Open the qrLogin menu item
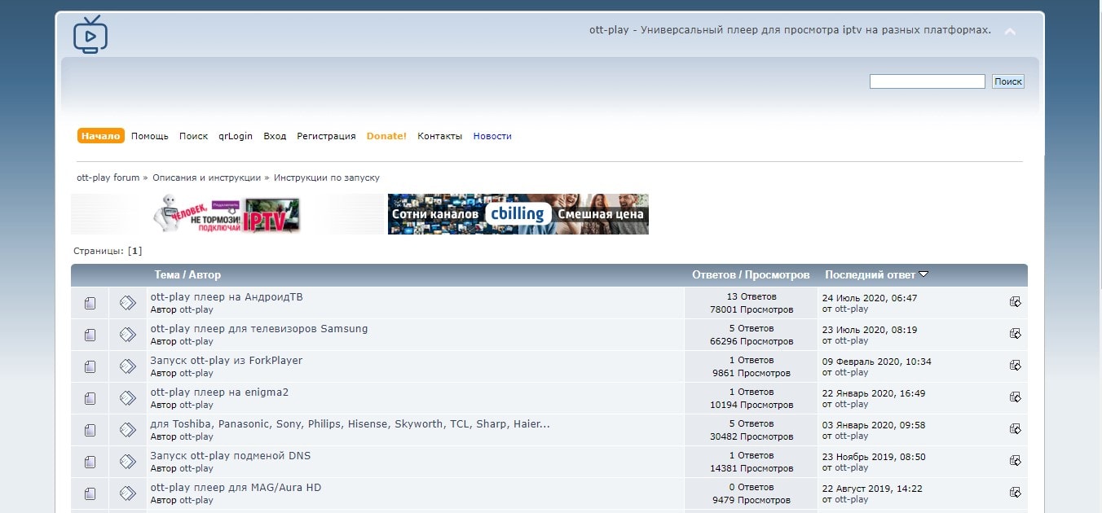Viewport: 1102px width, 513px height. pos(236,136)
